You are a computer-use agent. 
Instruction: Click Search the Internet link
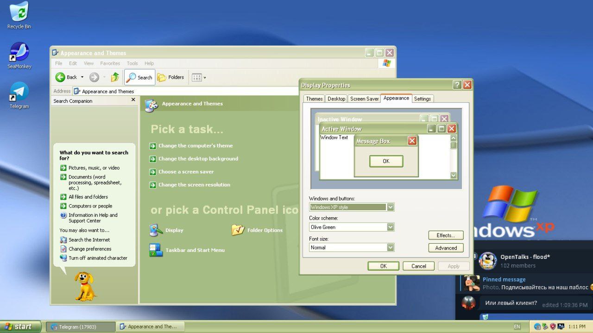pos(85,240)
